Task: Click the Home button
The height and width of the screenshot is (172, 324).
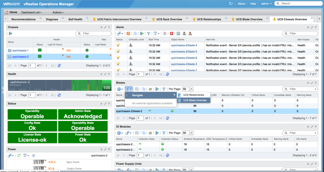Action: tap(11, 12)
